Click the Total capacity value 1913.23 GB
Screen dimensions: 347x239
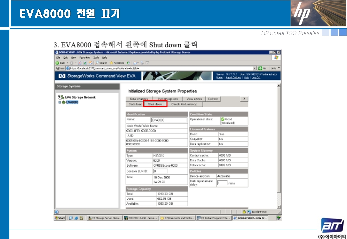coord(165,194)
